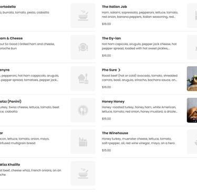Click The Dy-lan ingredients description

[x=139, y=46]
